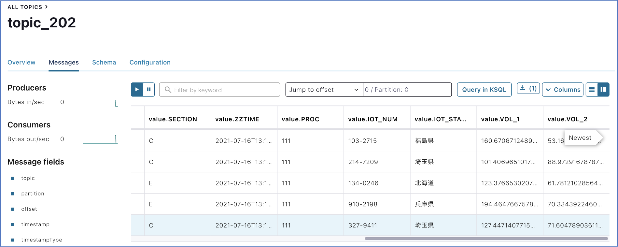Download selected messages via download icon
This screenshot has height=247, width=618.
(x=528, y=88)
